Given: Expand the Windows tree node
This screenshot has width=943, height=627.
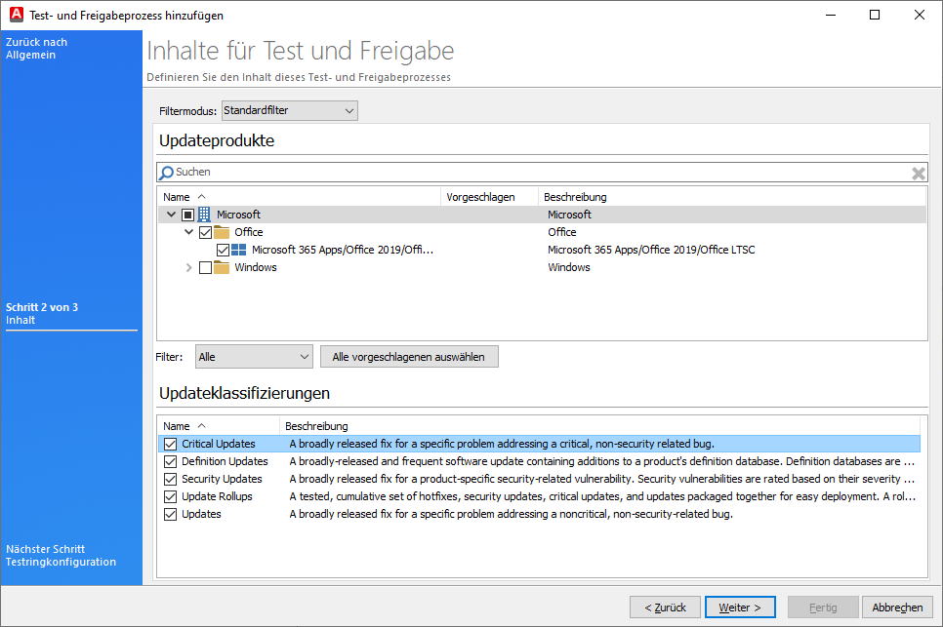Looking at the screenshot, I should pyautogui.click(x=188, y=267).
